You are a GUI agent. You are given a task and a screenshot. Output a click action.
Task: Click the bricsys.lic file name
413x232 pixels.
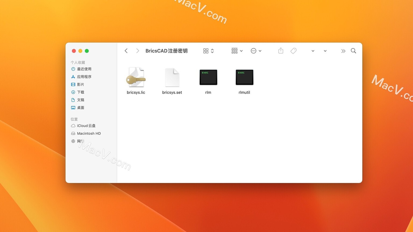click(x=136, y=92)
